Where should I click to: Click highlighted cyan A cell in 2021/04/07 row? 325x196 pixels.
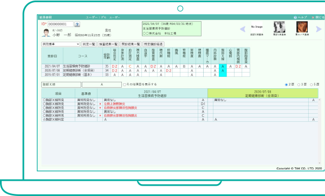click(x=223, y=66)
